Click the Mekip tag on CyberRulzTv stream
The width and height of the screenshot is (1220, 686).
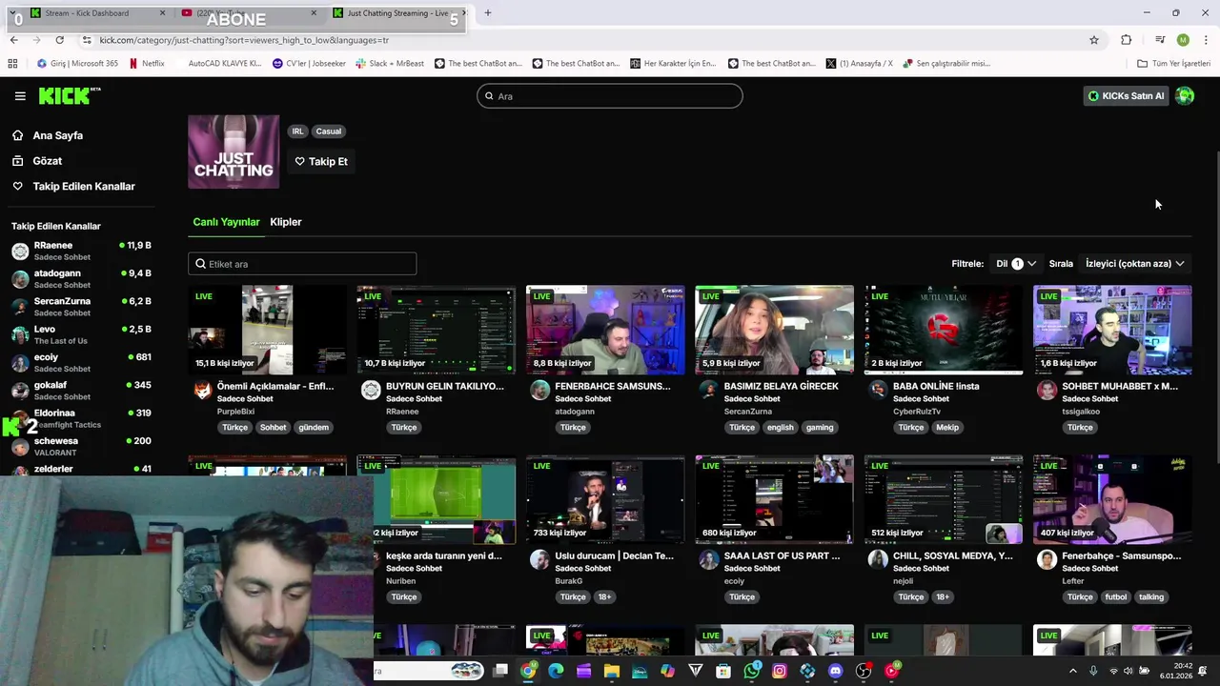(947, 428)
